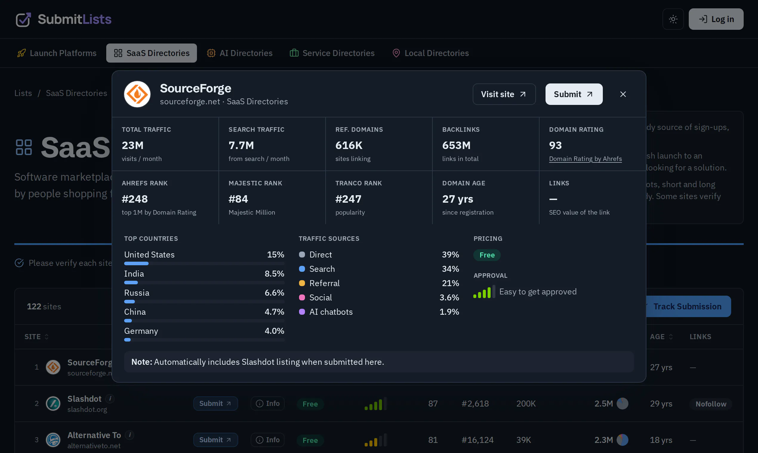The width and height of the screenshot is (758, 453).
Task: Click the Track Submission button
Action: pos(688,306)
